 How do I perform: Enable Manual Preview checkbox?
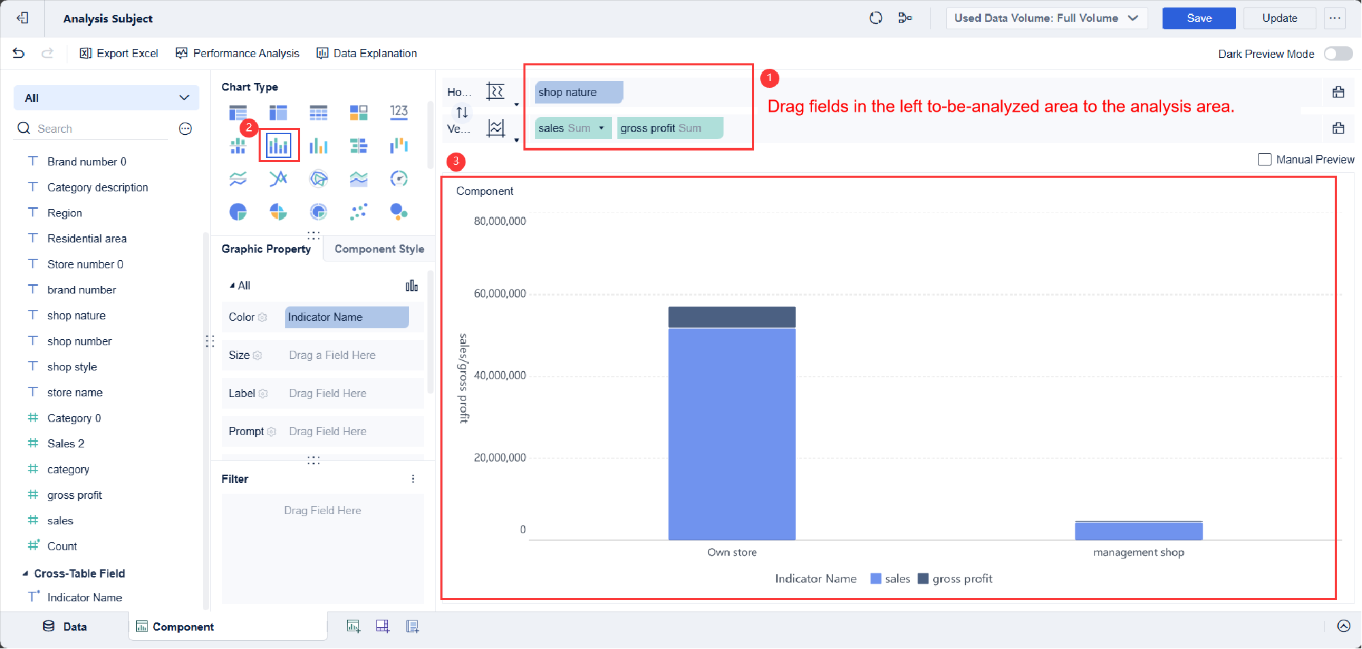[x=1265, y=159]
